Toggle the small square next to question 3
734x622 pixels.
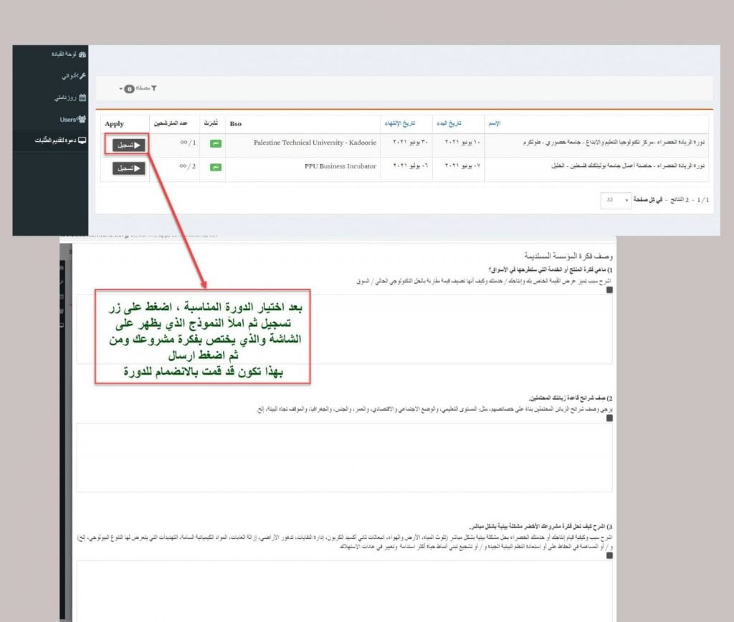point(609,554)
